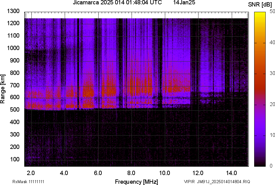
Task: Click range tick label '200'
Action: coord(15,146)
